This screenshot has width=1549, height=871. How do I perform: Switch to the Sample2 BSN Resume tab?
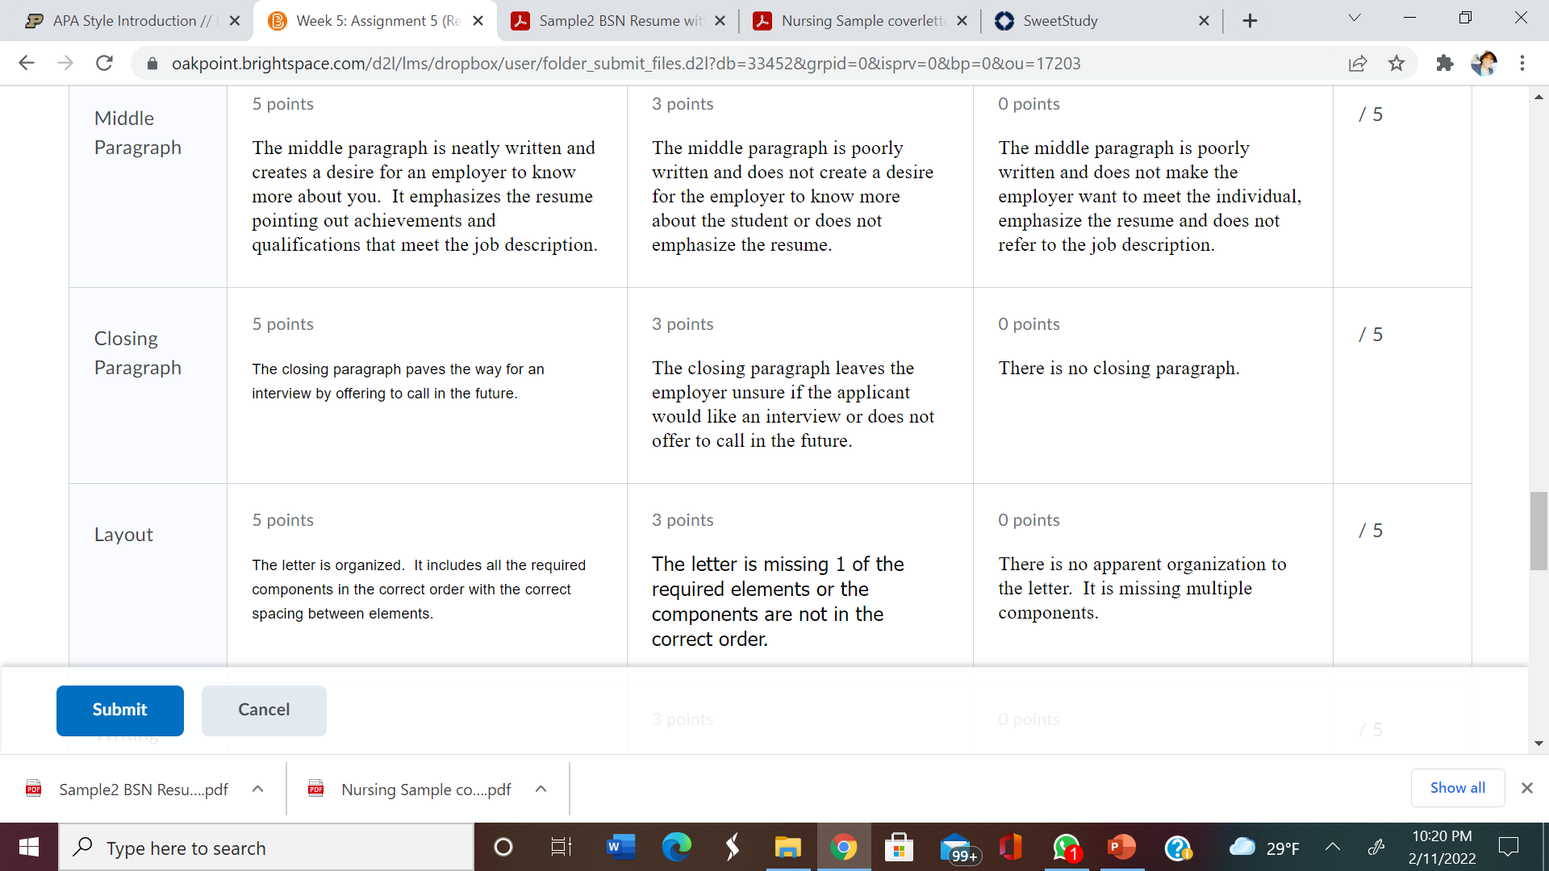(618, 21)
